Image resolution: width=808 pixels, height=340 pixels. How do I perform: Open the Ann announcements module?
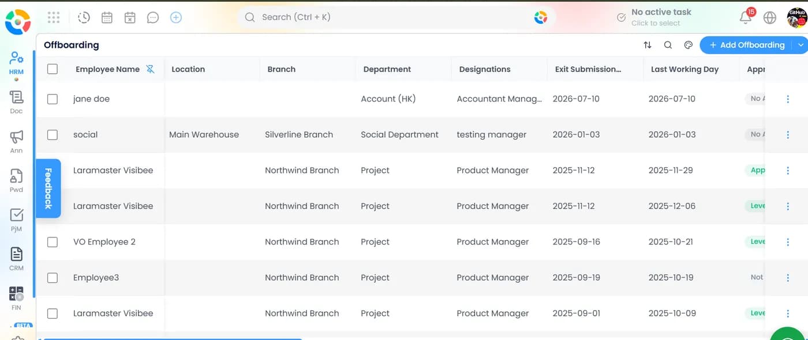(x=16, y=141)
